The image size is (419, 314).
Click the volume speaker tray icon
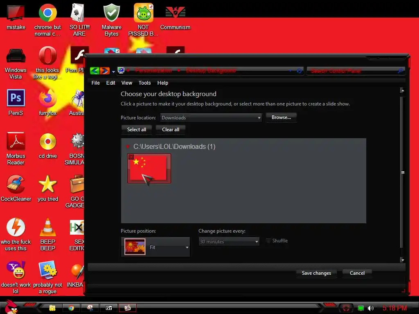370,308
